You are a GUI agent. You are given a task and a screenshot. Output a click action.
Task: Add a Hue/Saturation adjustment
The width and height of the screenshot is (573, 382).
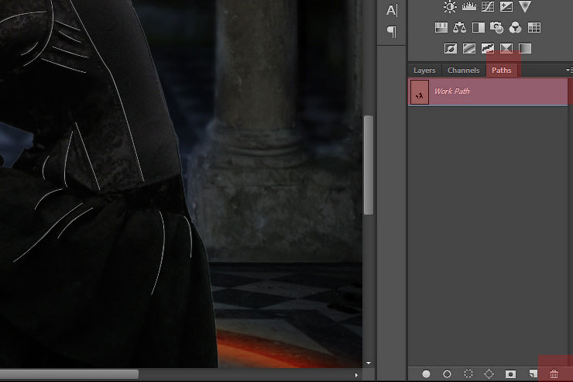click(x=441, y=28)
